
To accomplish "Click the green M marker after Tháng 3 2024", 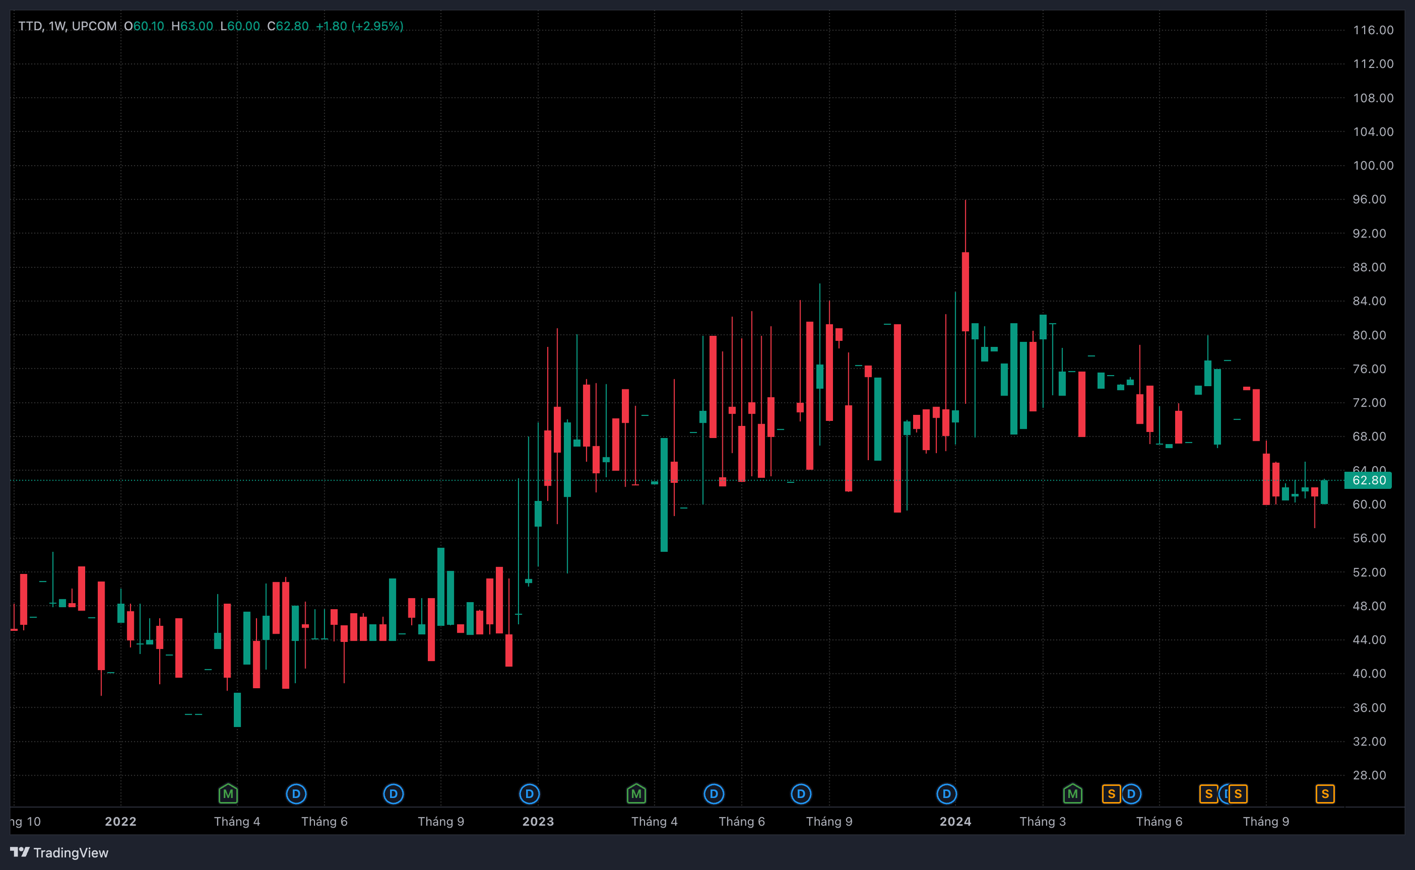I will tap(1072, 794).
